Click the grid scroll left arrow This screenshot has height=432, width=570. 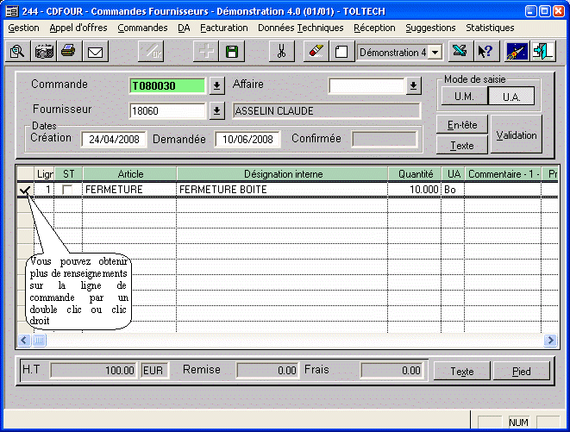(x=24, y=341)
